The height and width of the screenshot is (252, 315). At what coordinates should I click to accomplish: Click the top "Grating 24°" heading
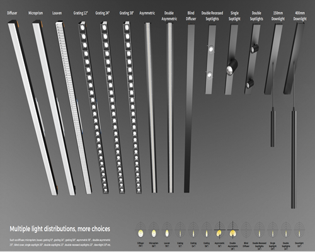(x=103, y=13)
